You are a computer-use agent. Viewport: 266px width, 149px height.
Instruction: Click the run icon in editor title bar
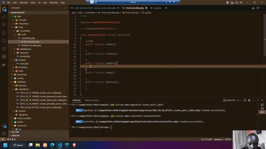tap(253, 8)
